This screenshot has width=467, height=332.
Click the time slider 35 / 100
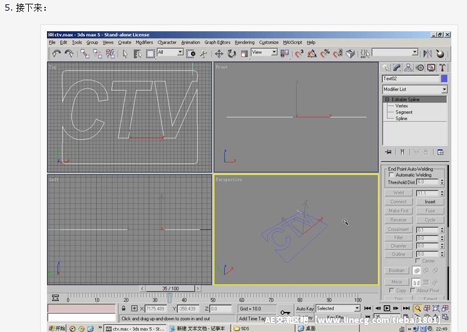tap(170, 288)
